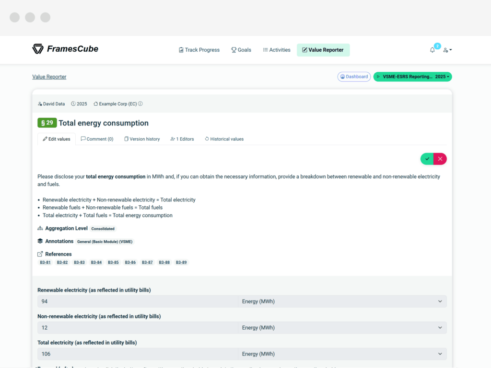Open reference link B3-86
Viewport: 491px width, 368px height.
coord(130,262)
